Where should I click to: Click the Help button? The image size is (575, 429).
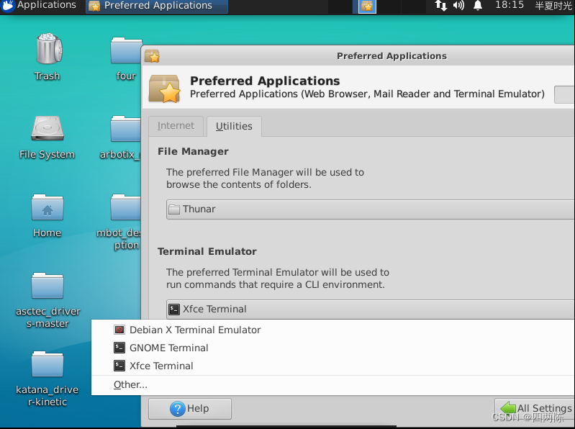point(190,408)
